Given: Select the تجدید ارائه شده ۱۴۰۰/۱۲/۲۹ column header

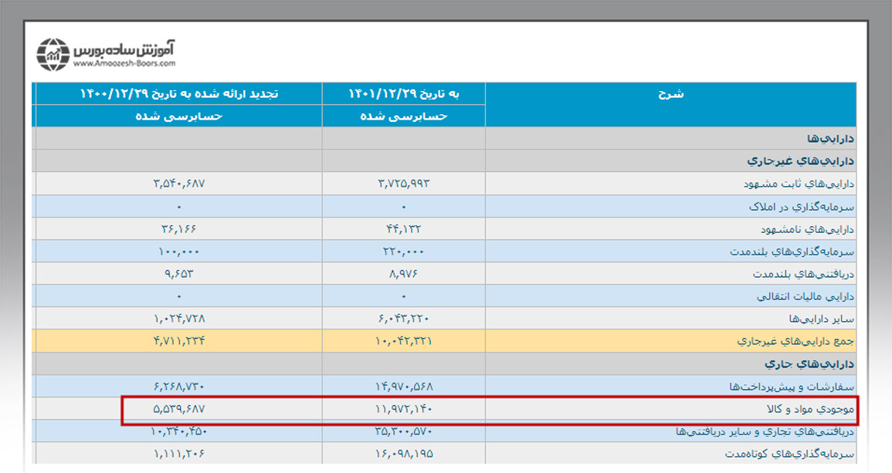Looking at the screenshot, I should coord(178,94).
